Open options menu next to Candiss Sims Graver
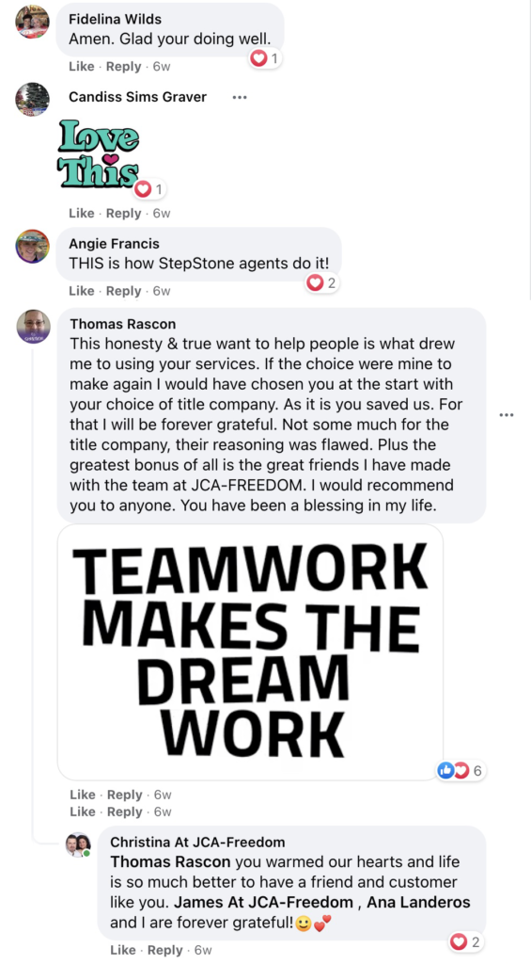531x964 pixels. point(240,97)
